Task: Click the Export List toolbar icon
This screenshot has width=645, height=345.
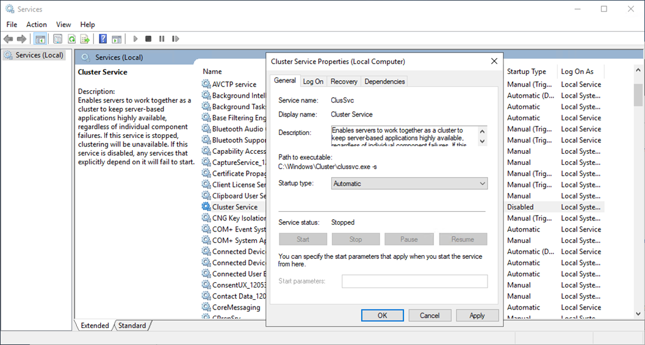Action: pyautogui.click(x=85, y=39)
